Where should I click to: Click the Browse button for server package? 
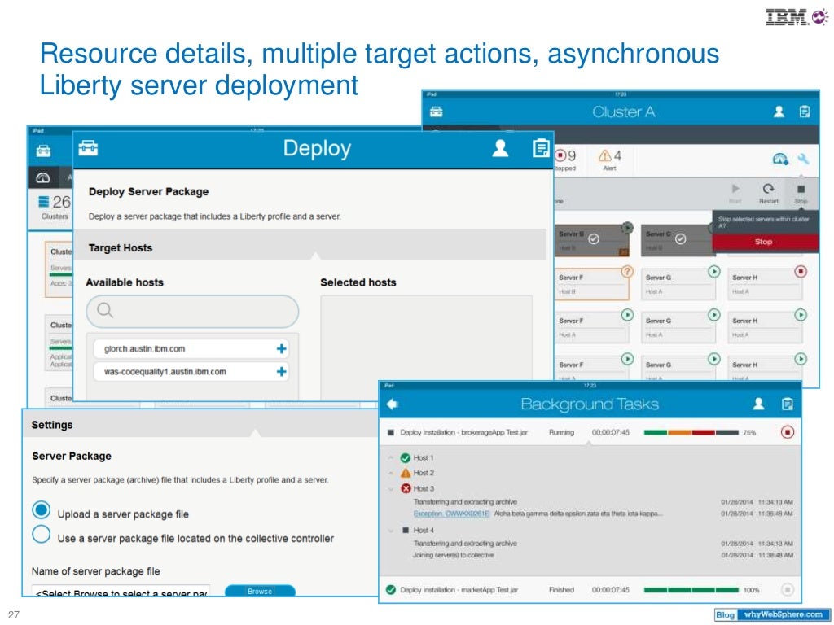(260, 591)
